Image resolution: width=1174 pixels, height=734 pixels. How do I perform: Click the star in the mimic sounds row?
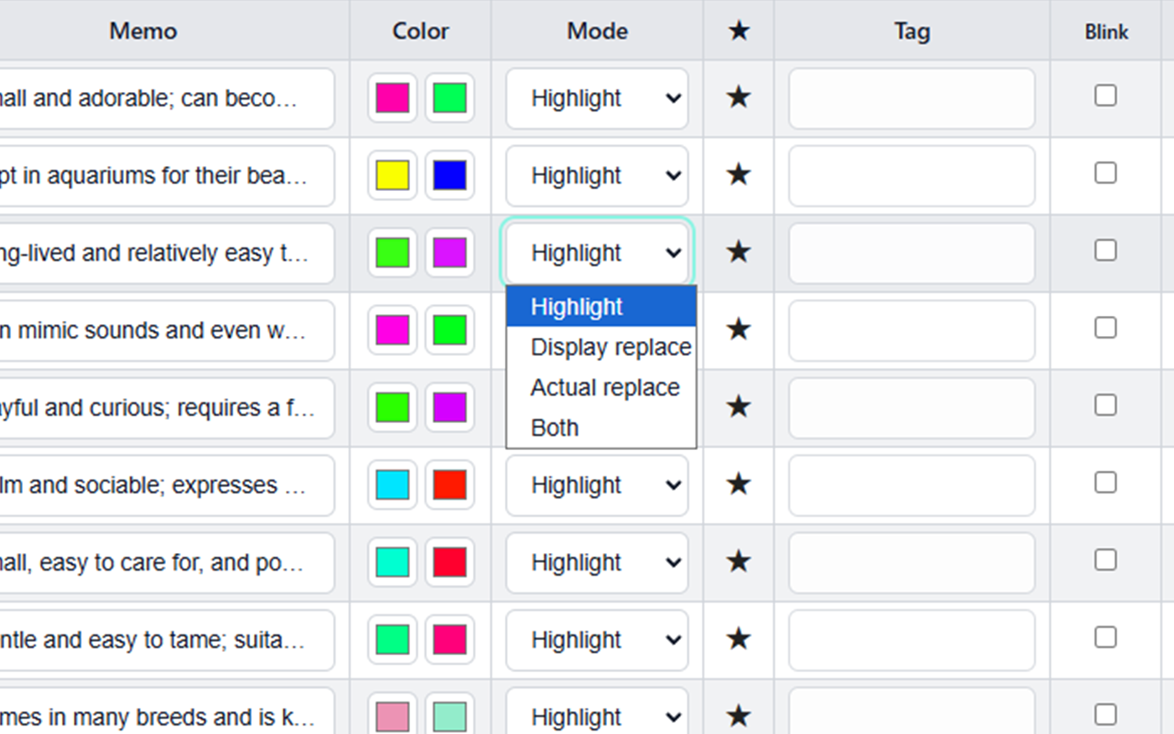(738, 329)
